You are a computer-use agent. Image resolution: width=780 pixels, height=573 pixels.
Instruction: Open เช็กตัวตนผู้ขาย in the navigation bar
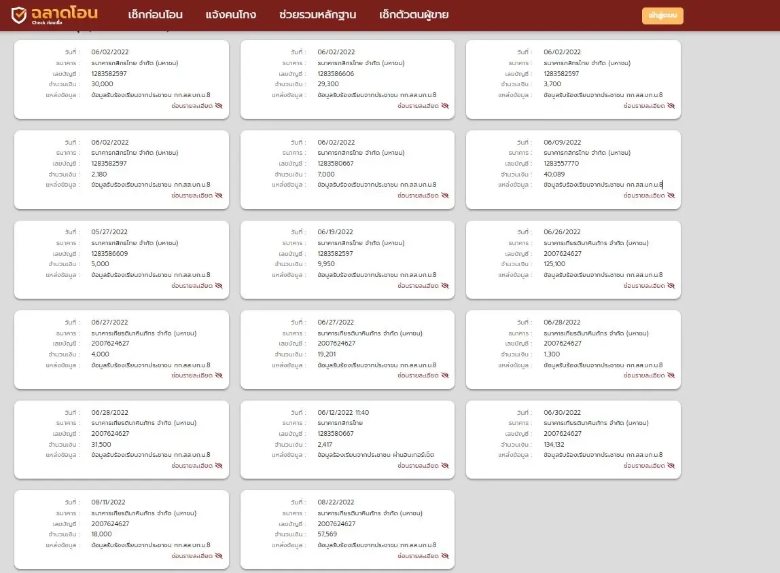tap(414, 15)
